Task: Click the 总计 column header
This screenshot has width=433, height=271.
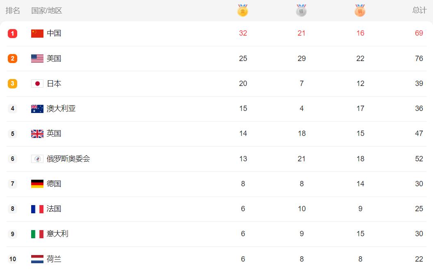Action: click(419, 10)
